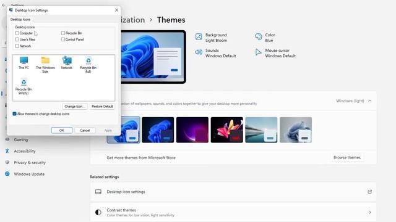Image resolution: width=396 pixels, height=222 pixels.
Task: Click the Change Icon button
Action: [75, 106]
